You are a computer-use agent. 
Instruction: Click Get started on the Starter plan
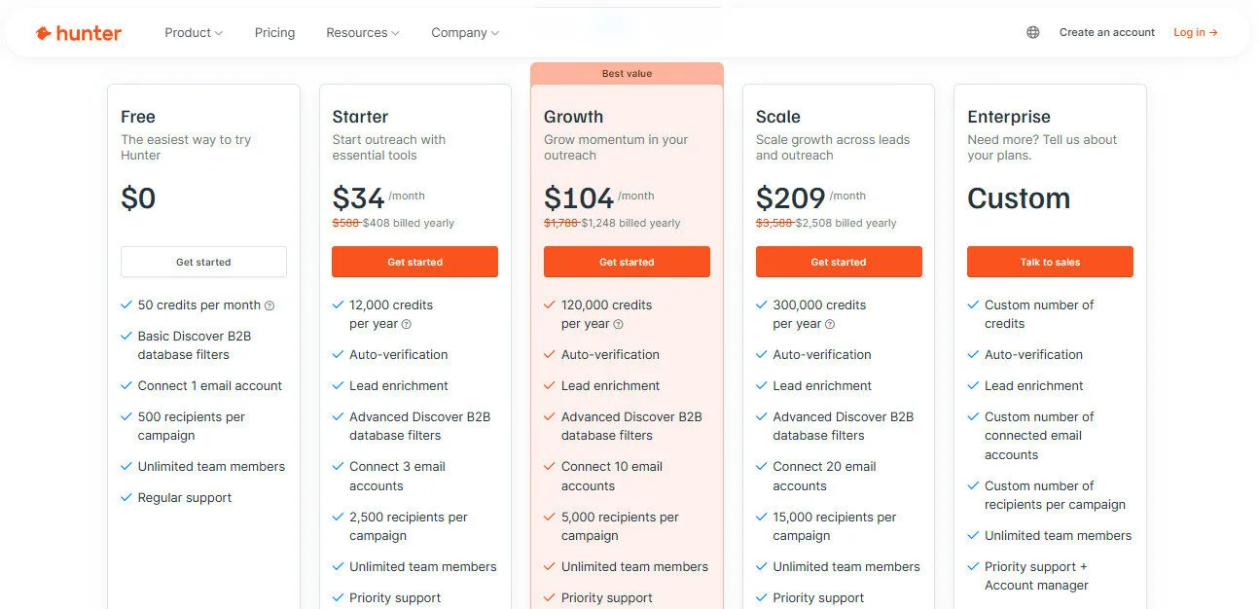tap(414, 262)
